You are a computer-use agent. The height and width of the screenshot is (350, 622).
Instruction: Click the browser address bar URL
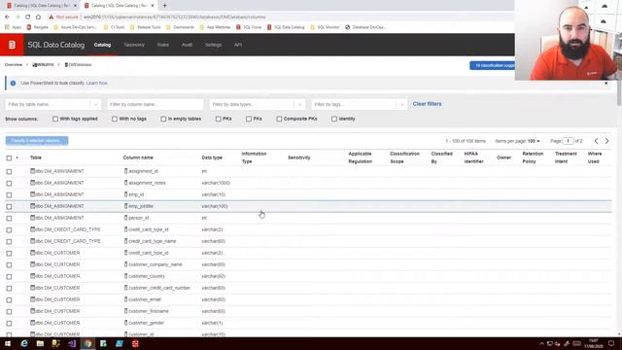175,17
